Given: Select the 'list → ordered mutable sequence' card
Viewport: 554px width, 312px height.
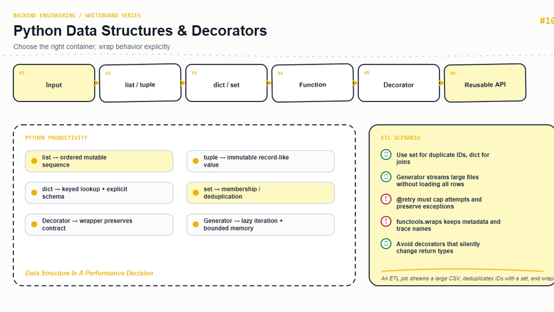Looking at the screenshot, I should (99, 161).
